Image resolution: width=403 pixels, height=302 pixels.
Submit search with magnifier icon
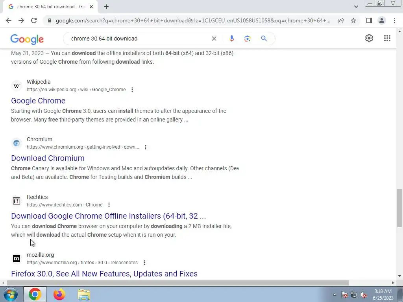pos(264,39)
